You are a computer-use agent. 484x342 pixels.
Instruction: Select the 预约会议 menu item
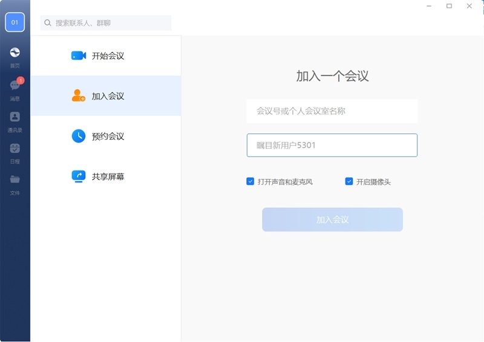[106, 136]
